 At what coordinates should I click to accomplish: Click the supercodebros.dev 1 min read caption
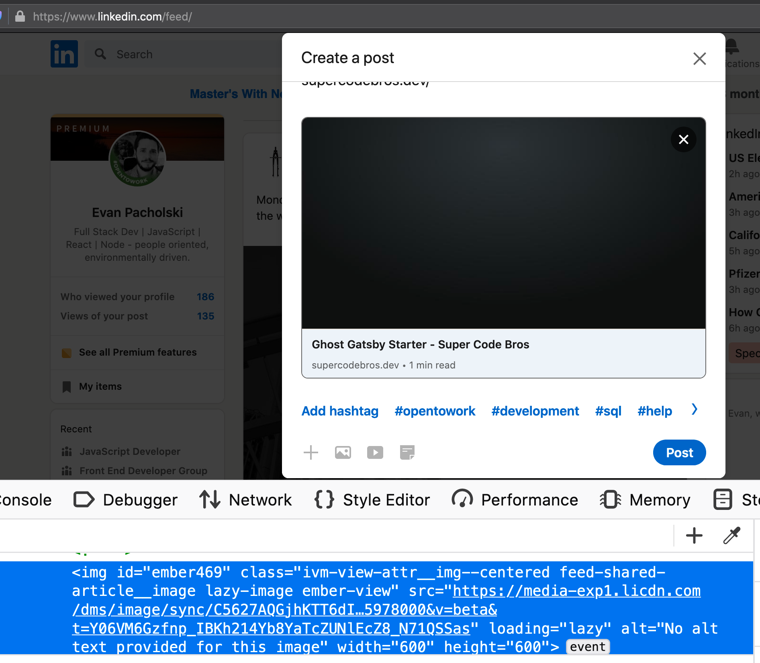pos(383,365)
